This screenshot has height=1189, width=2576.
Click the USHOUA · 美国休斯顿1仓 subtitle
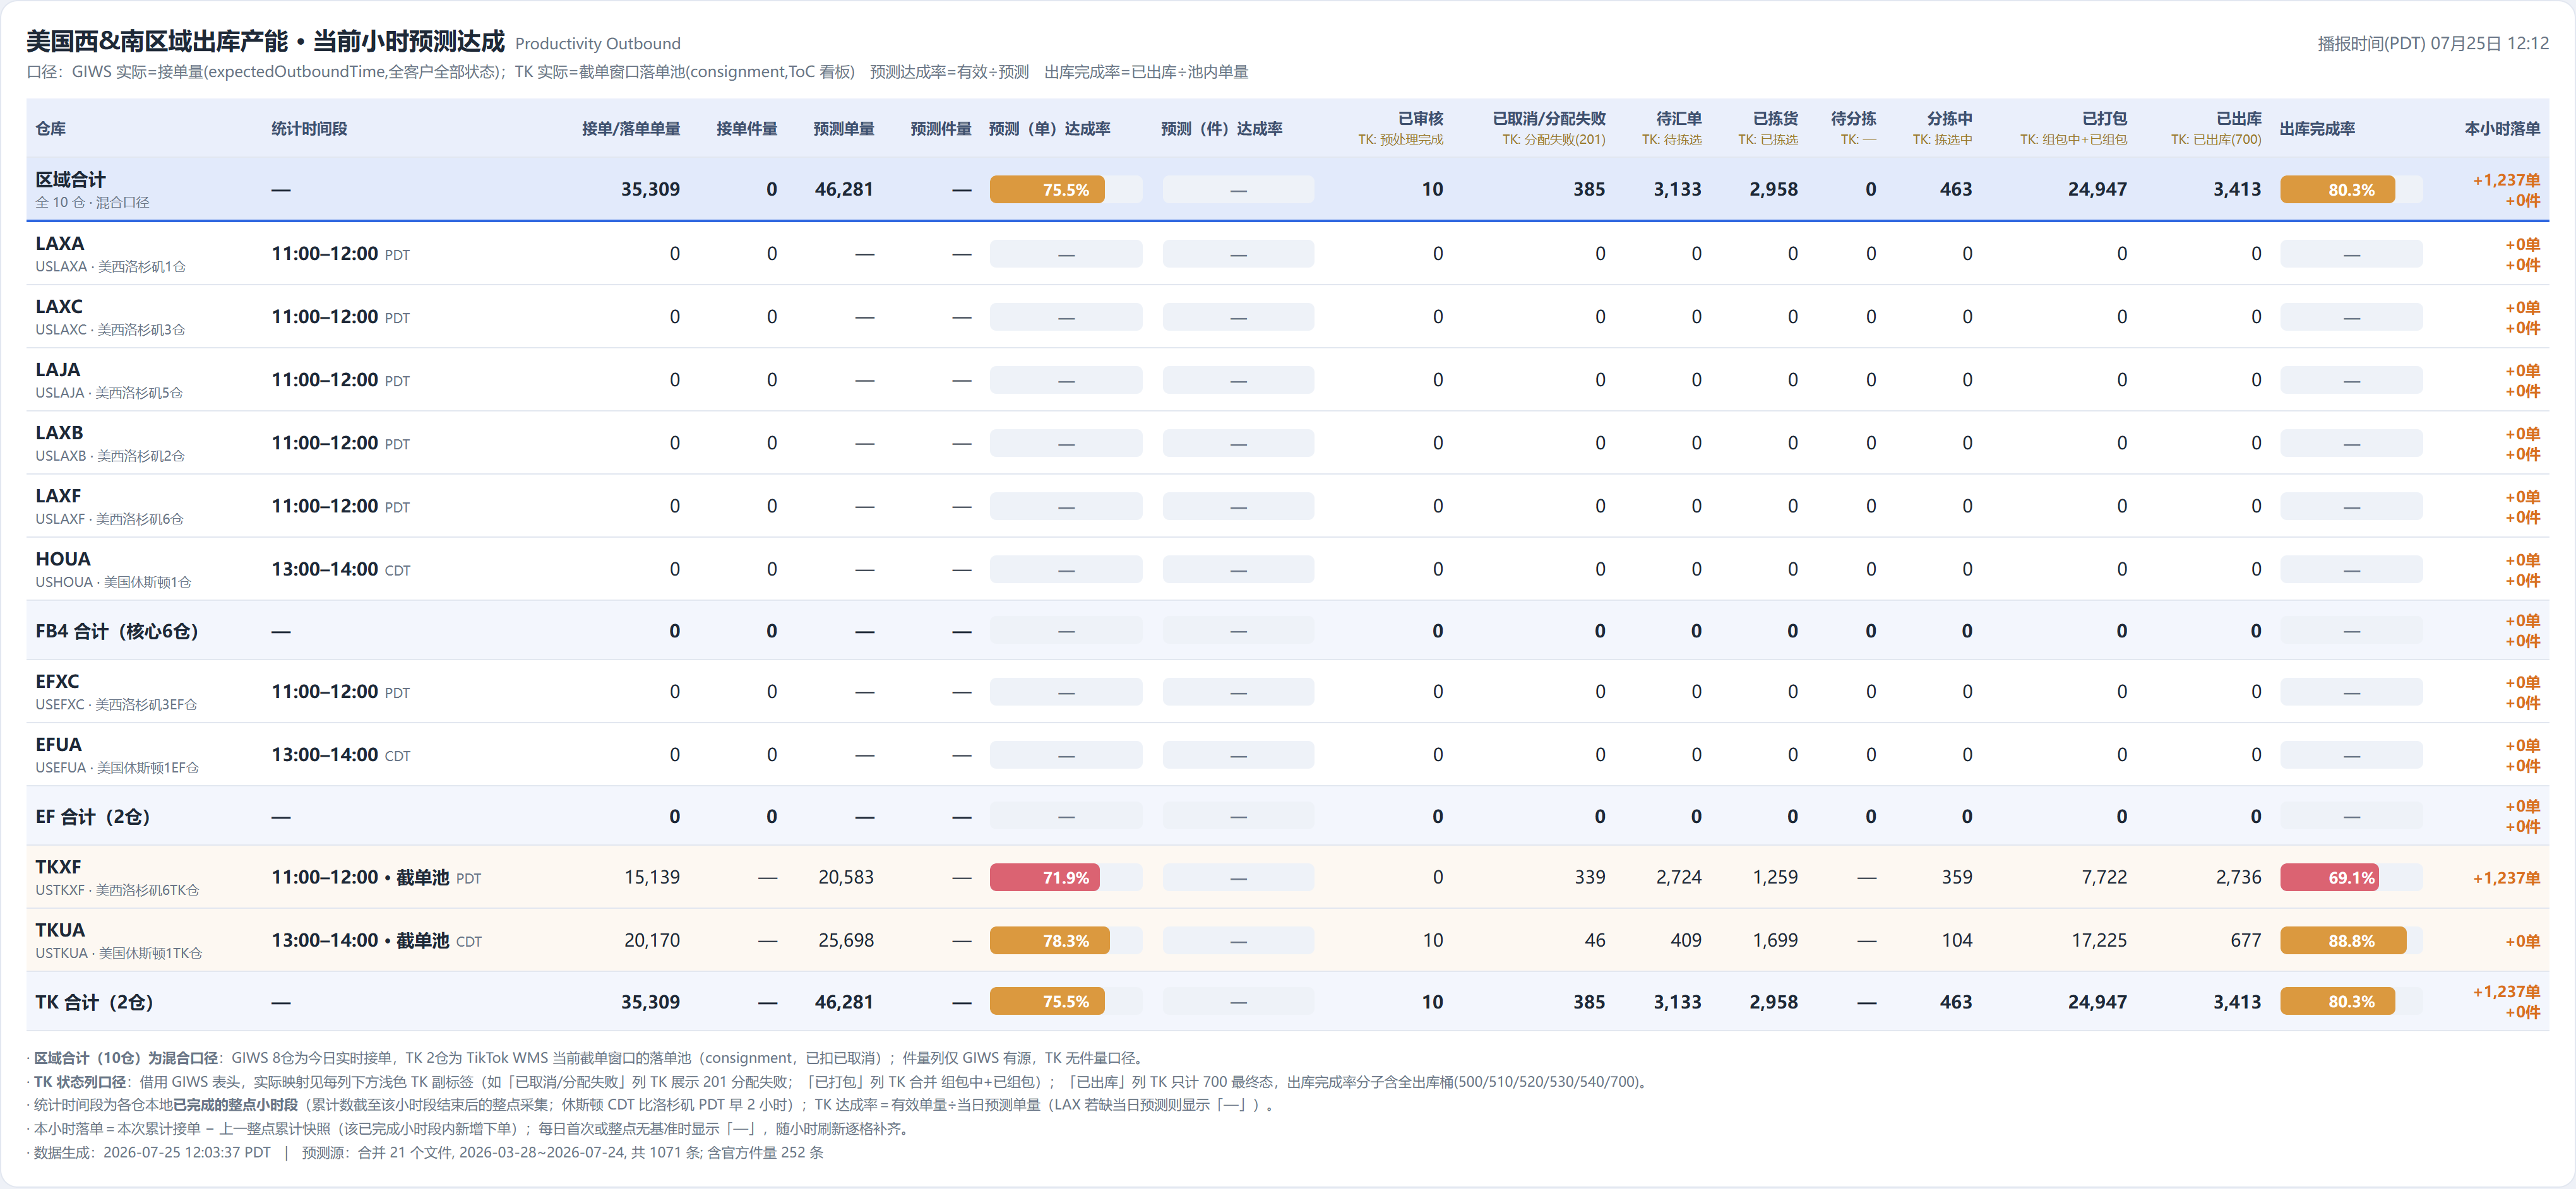click(113, 583)
